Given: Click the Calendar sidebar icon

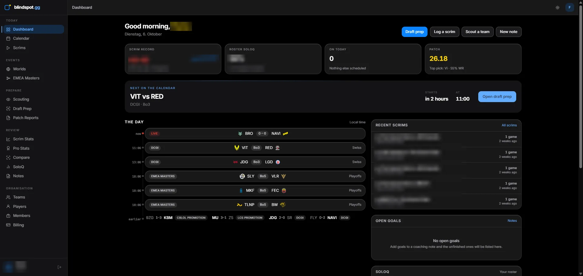Looking at the screenshot, I should 8,38.
